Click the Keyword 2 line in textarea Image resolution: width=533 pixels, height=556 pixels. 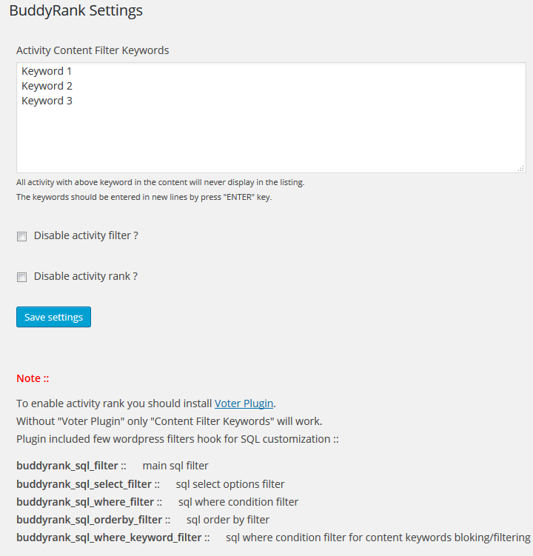pos(47,86)
